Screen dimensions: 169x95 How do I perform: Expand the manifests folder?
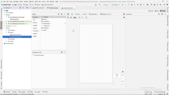point(4,13)
